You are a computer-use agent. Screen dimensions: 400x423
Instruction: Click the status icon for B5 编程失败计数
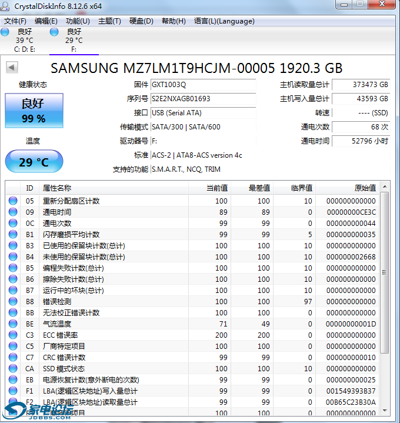point(13,268)
